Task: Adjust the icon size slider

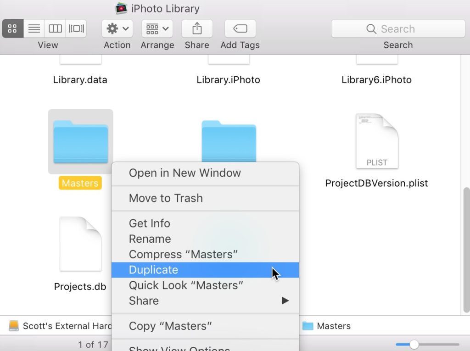Action: [414, 343]
